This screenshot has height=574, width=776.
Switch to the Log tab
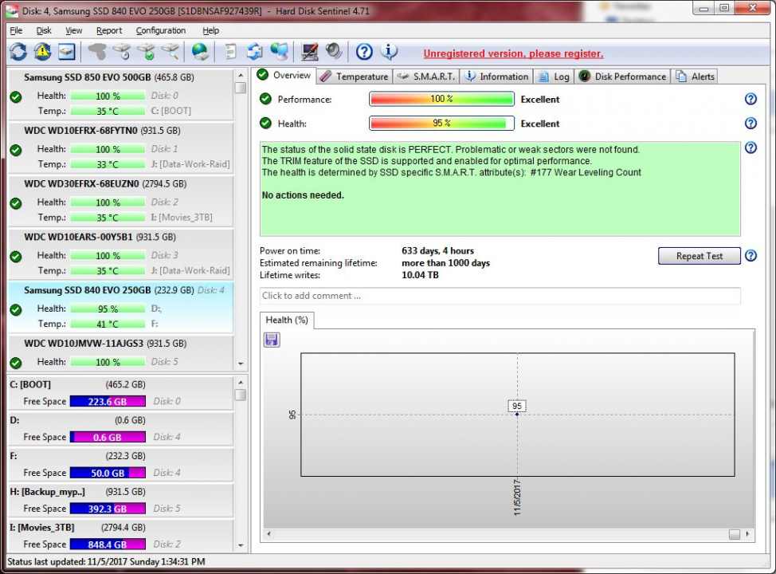[555, 77]
